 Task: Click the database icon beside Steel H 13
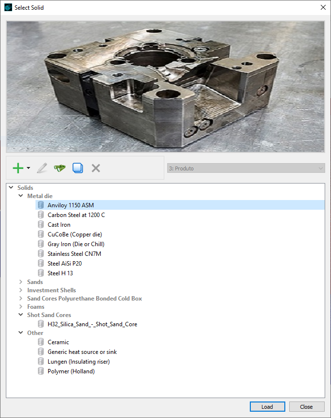coord(41,273)
